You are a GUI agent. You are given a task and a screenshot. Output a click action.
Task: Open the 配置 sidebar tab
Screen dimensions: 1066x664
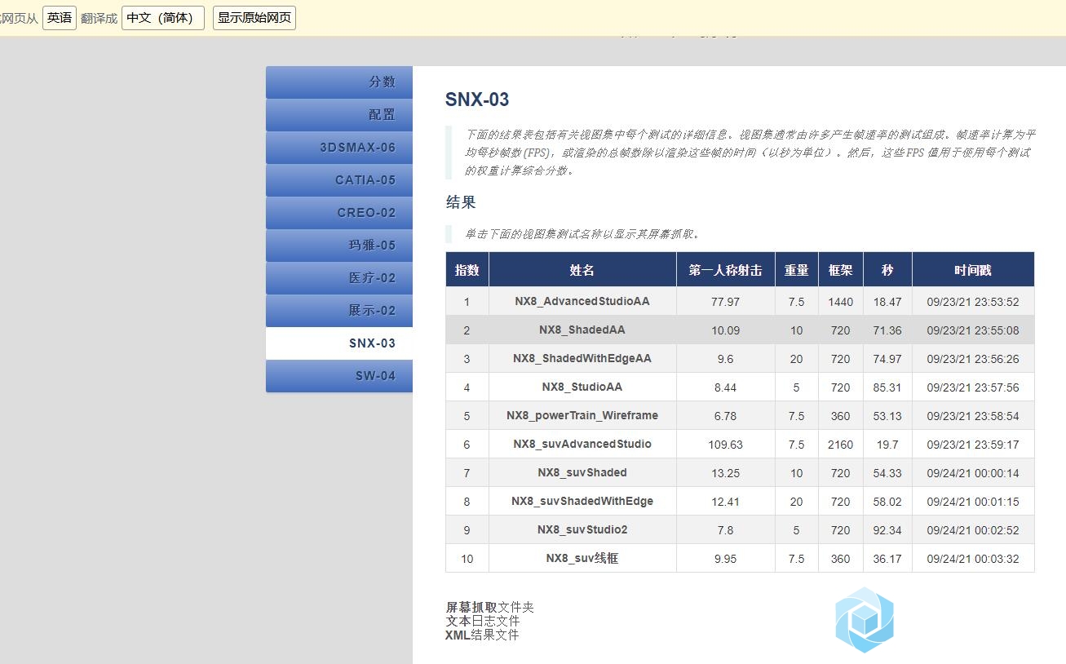[339, 115]
